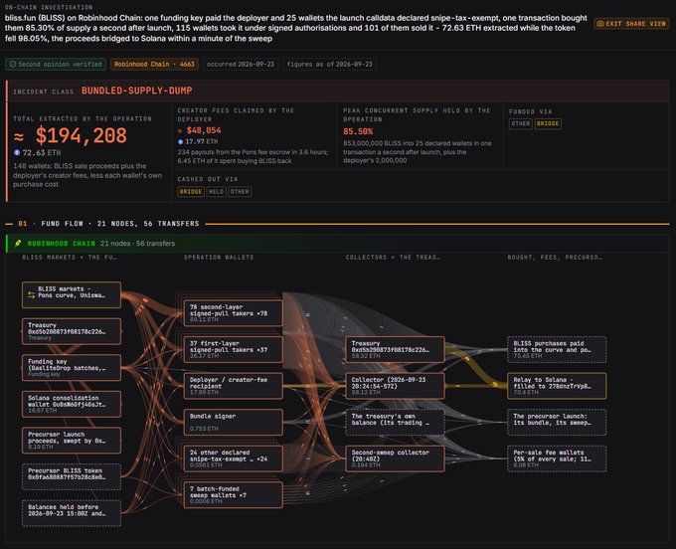The image size is (676, 549).
Task: Click the BUNDLED-SUPPLY-DUMP incident class label
Action: (x=136, y=91)
